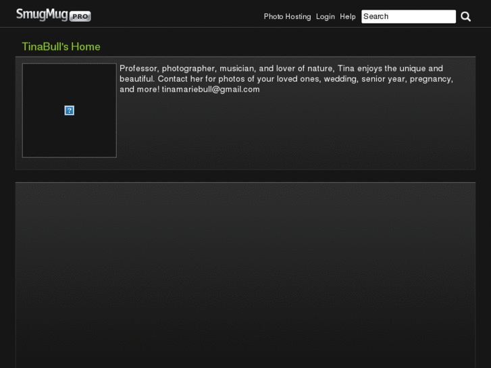Click the magnifying glass search icon

tap(465, 17)
